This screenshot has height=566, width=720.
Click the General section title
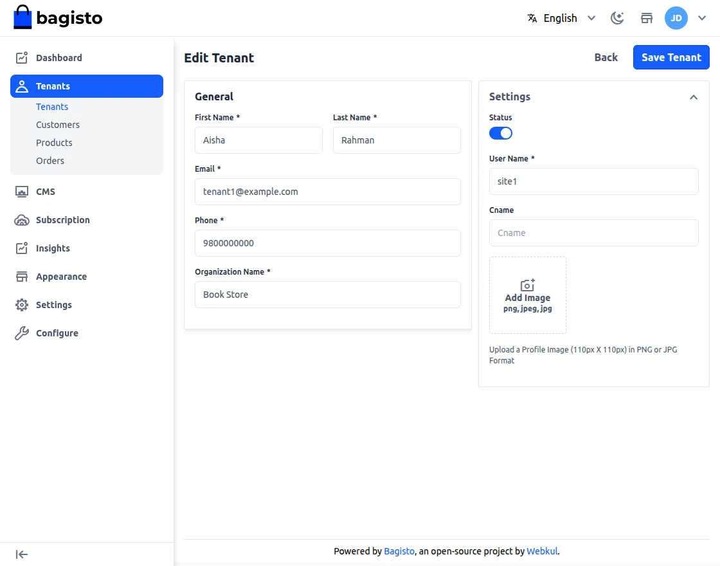(214, 96)
